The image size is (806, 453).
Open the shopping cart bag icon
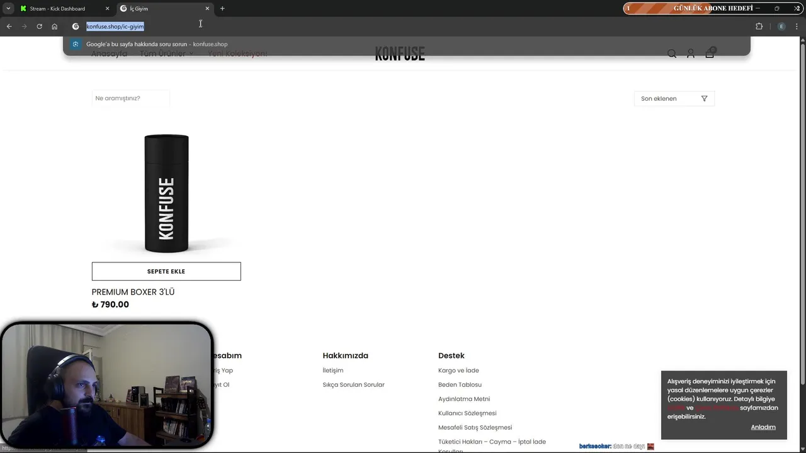point(710,53)
